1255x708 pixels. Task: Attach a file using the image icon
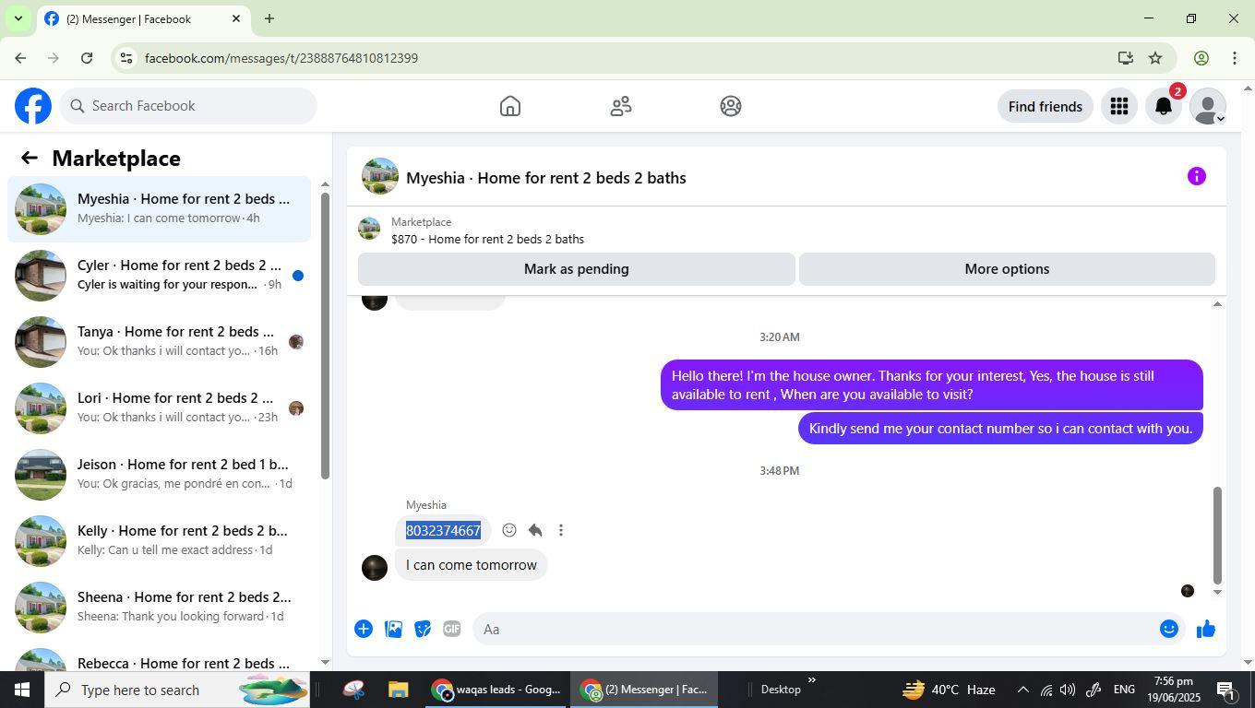(x=393, y=629)
